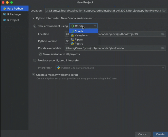Select Previously configured interpreter radio button
168x137 pixels.
35,61
